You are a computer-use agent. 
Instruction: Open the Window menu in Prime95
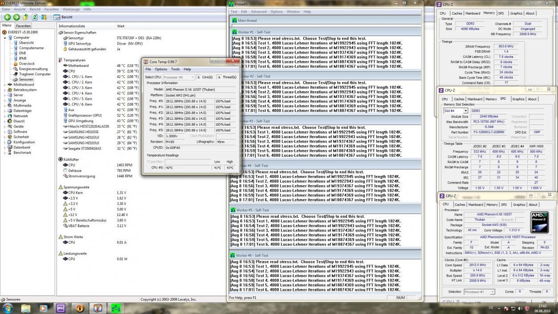293,12
